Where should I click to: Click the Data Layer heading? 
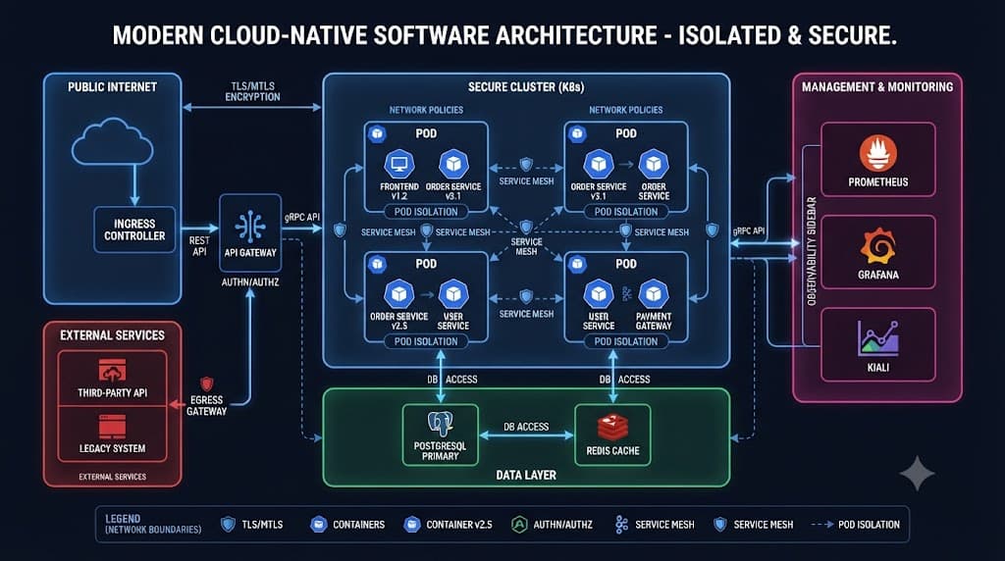[x=526, y=476]
